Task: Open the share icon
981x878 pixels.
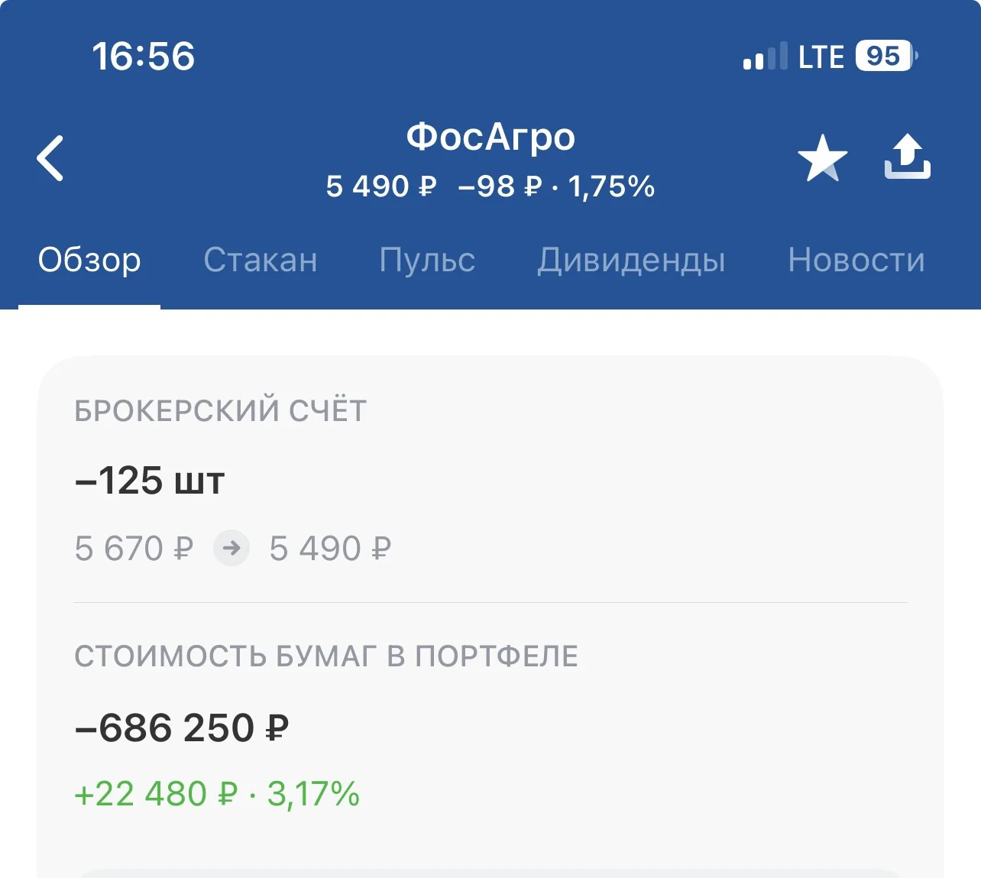Action: 908,157
